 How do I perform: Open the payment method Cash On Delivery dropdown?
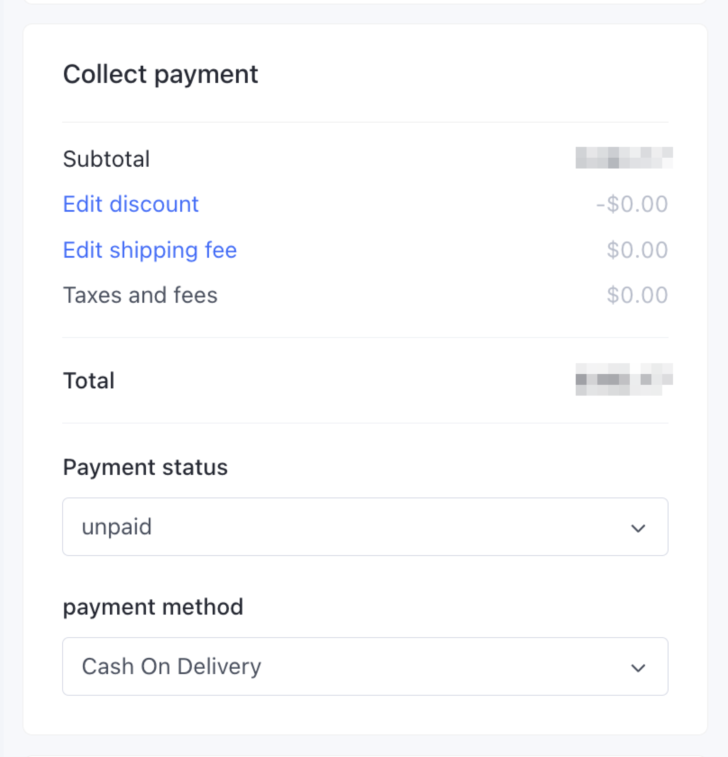[365, 666]
